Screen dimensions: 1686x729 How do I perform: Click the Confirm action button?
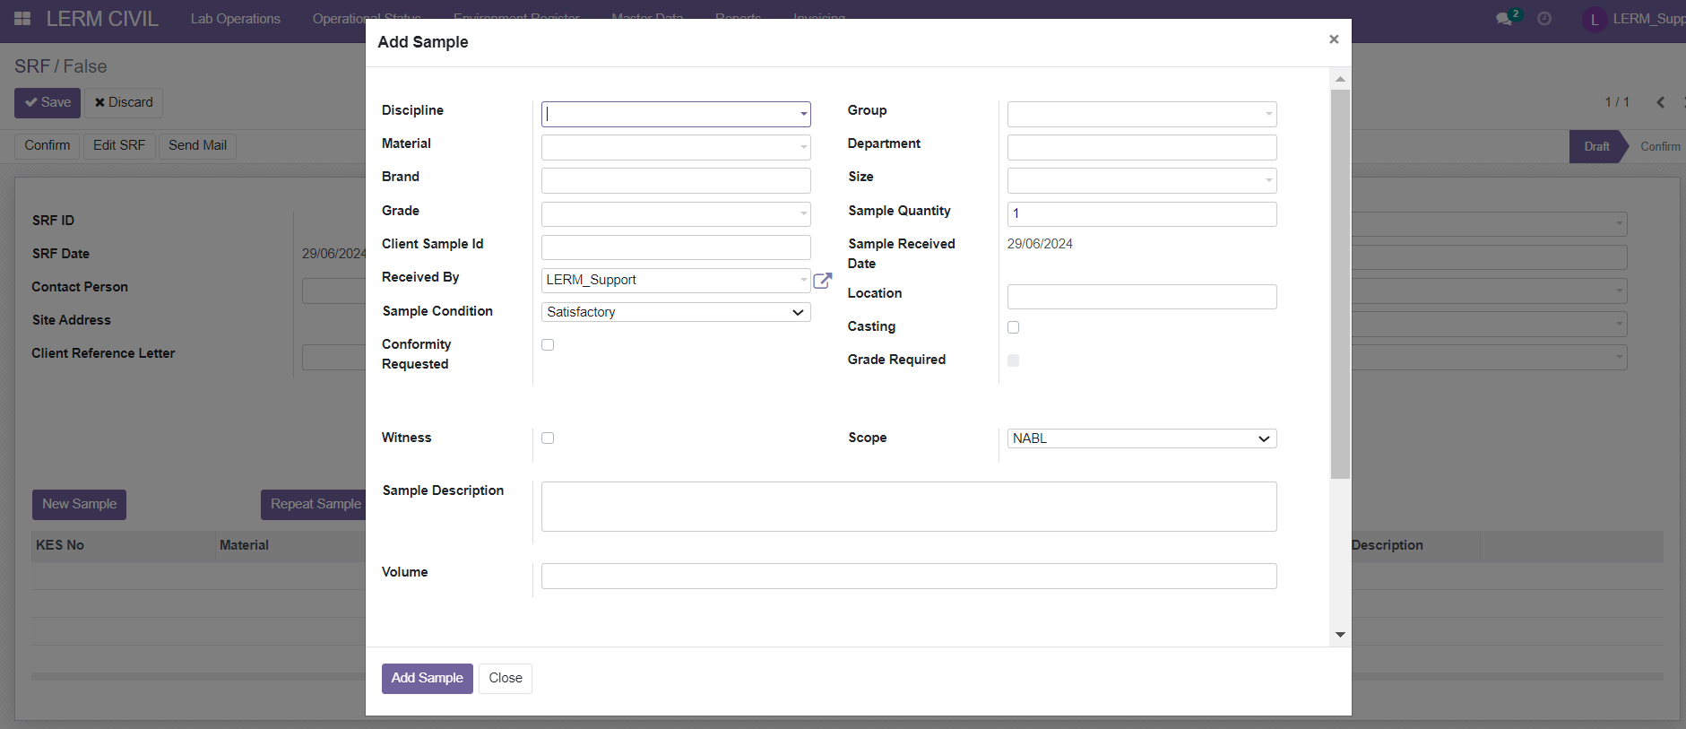[x=48, y=145]
